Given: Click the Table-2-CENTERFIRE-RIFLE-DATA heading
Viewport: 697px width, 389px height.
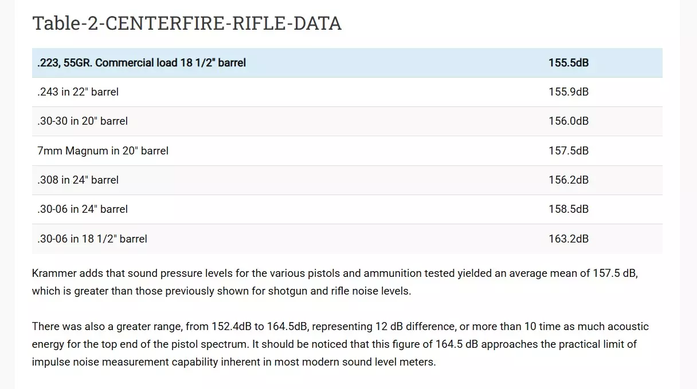Looking at the screenshot, I should 187,23.
